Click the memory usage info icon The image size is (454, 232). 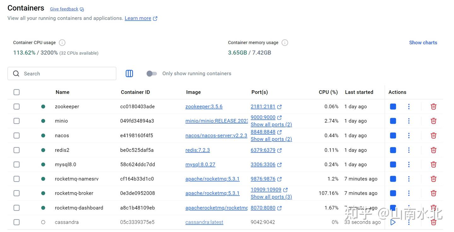click(x=285, y=42)
